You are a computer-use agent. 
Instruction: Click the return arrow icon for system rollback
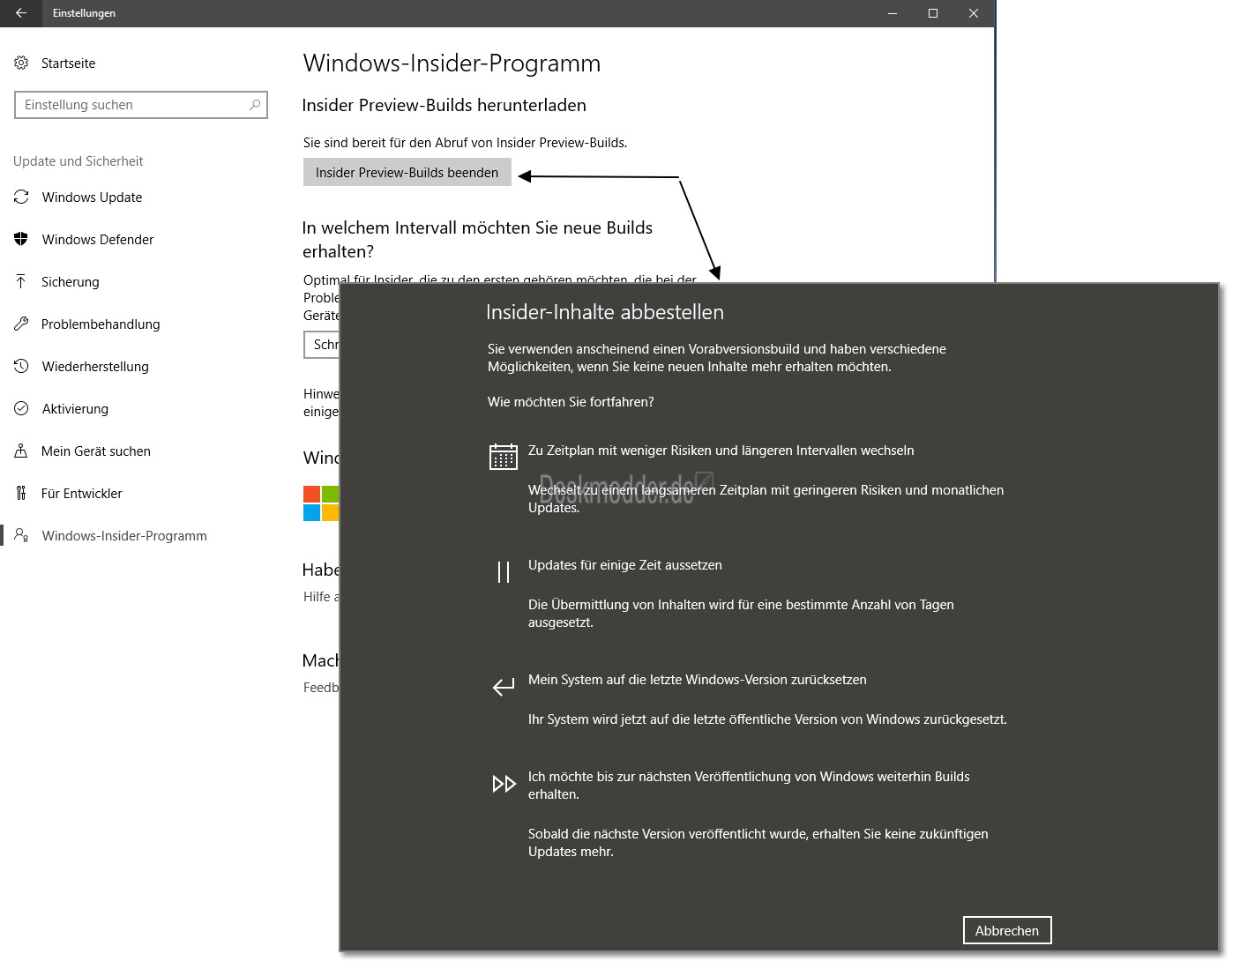(504, 687)
